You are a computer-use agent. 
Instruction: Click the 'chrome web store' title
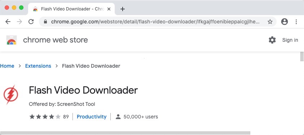point(56,40)
